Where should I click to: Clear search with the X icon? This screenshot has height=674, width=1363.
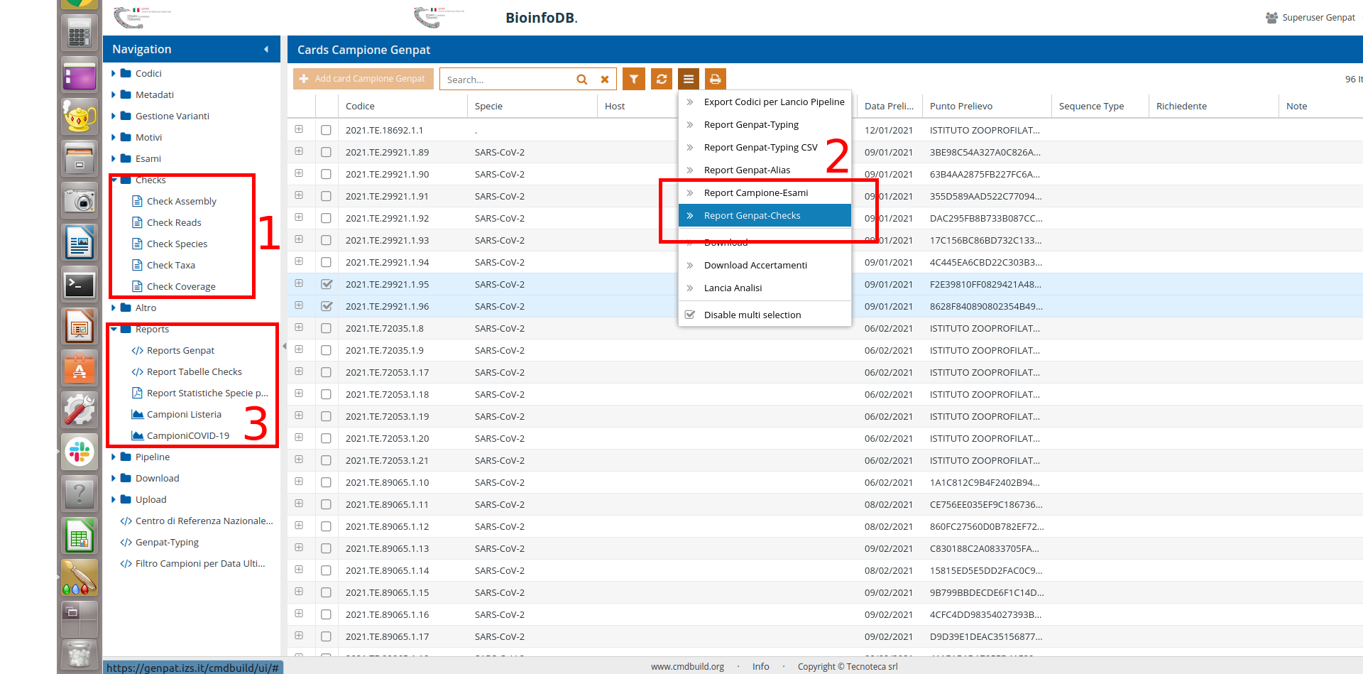(605, 80)
